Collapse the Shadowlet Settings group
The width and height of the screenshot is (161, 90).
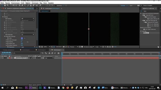tap(5, 36)
